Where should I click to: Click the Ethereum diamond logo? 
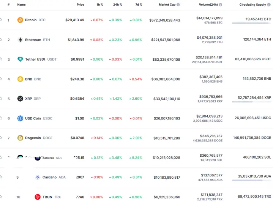(x=20, y=40)
